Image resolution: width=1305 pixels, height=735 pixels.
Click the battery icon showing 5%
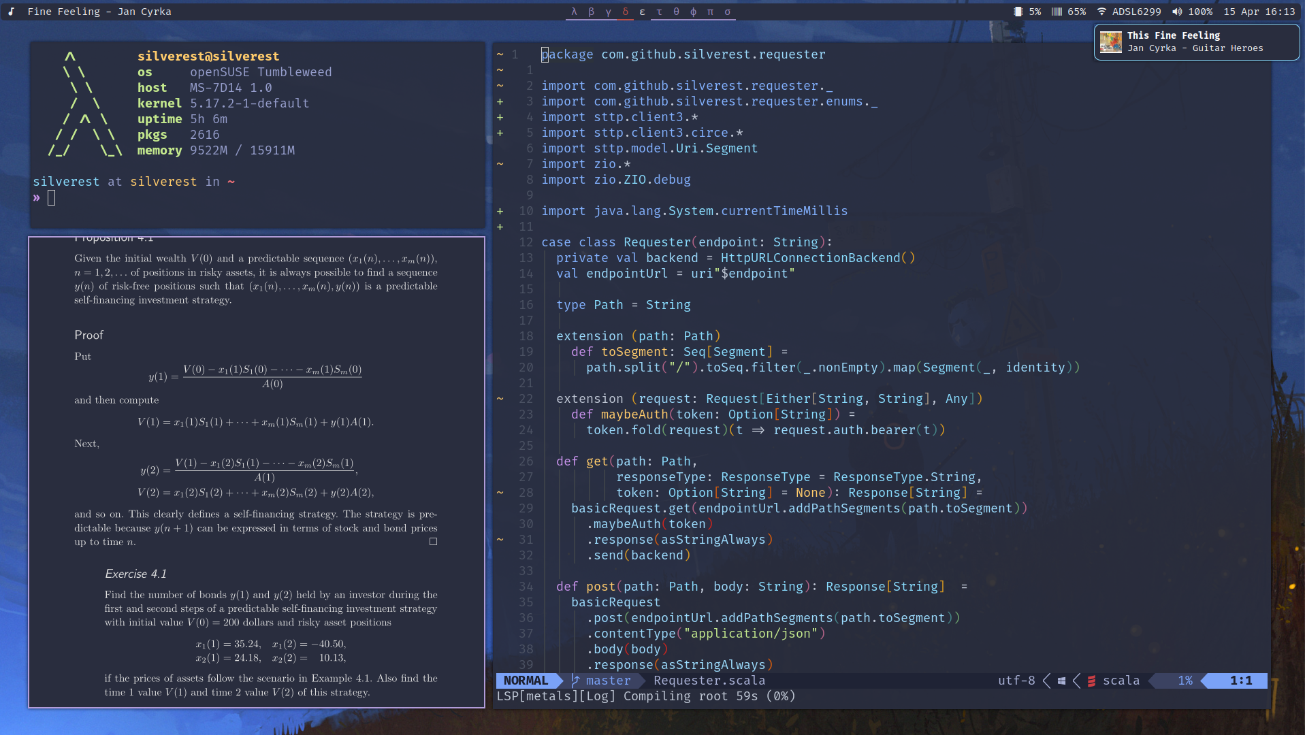tap(1018, 12)
